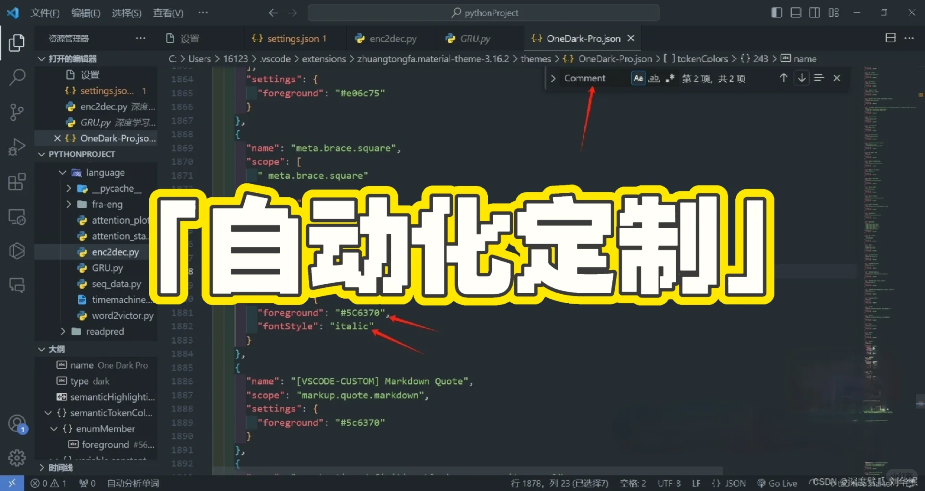Switch to the settings.json tab
This screenshot has width=925, height=491.
(293, 39)
